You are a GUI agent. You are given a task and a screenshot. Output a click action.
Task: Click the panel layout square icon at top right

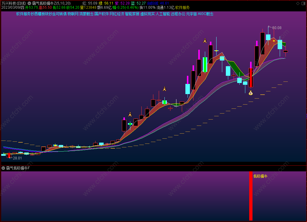(304, 4)
